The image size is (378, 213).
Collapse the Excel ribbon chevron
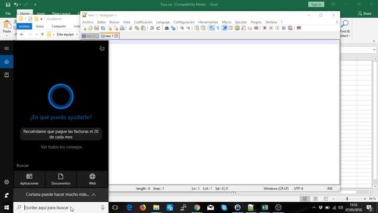point(374,41)
